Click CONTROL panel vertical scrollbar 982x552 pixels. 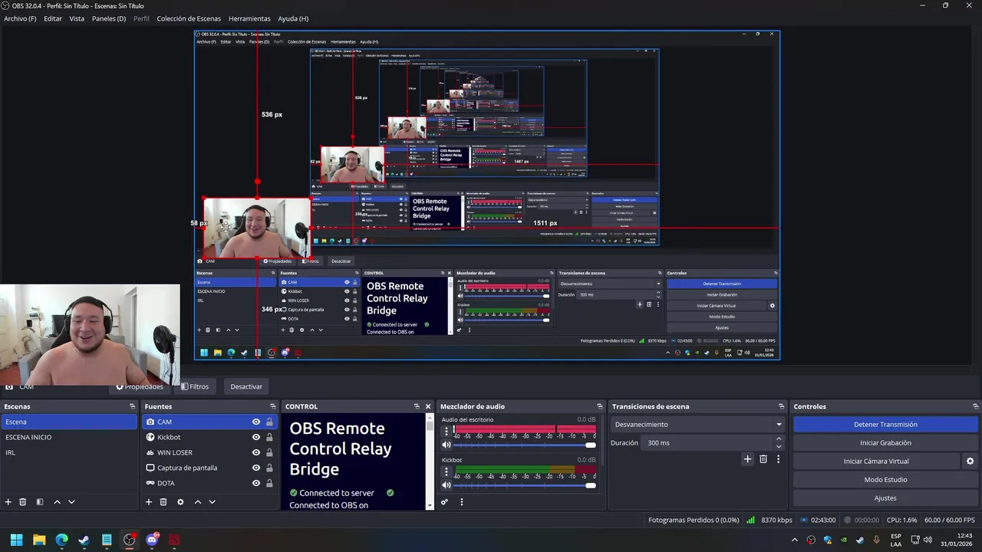[430, 462]
